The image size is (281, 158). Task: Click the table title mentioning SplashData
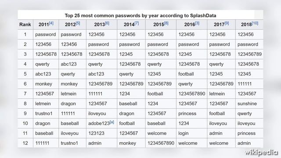coord(140,16)
